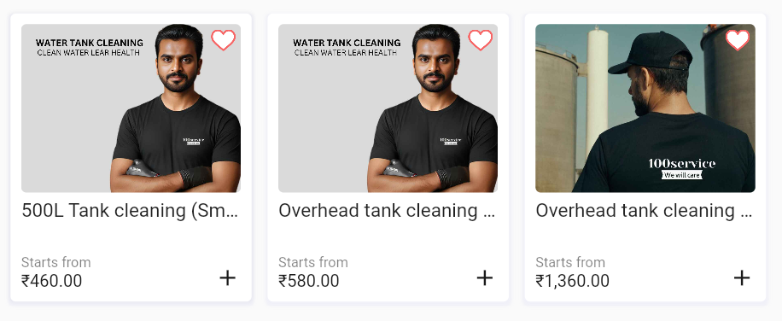
Task: Click 'Starts from' label above ₹460.00
Action: 55,262
